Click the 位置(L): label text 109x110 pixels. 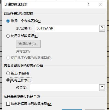pos(22,88)
